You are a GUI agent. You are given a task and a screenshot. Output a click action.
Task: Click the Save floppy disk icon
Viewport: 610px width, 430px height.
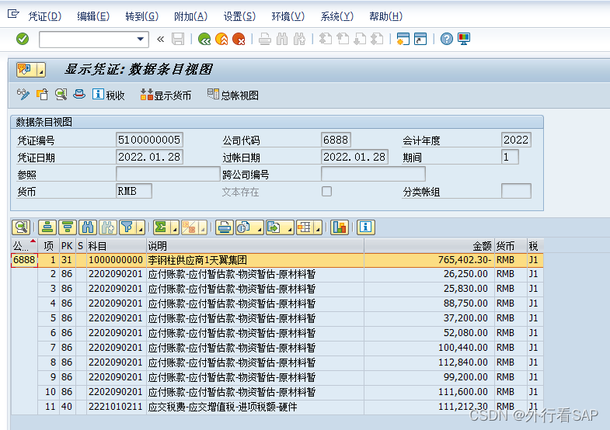coord(178,39)
